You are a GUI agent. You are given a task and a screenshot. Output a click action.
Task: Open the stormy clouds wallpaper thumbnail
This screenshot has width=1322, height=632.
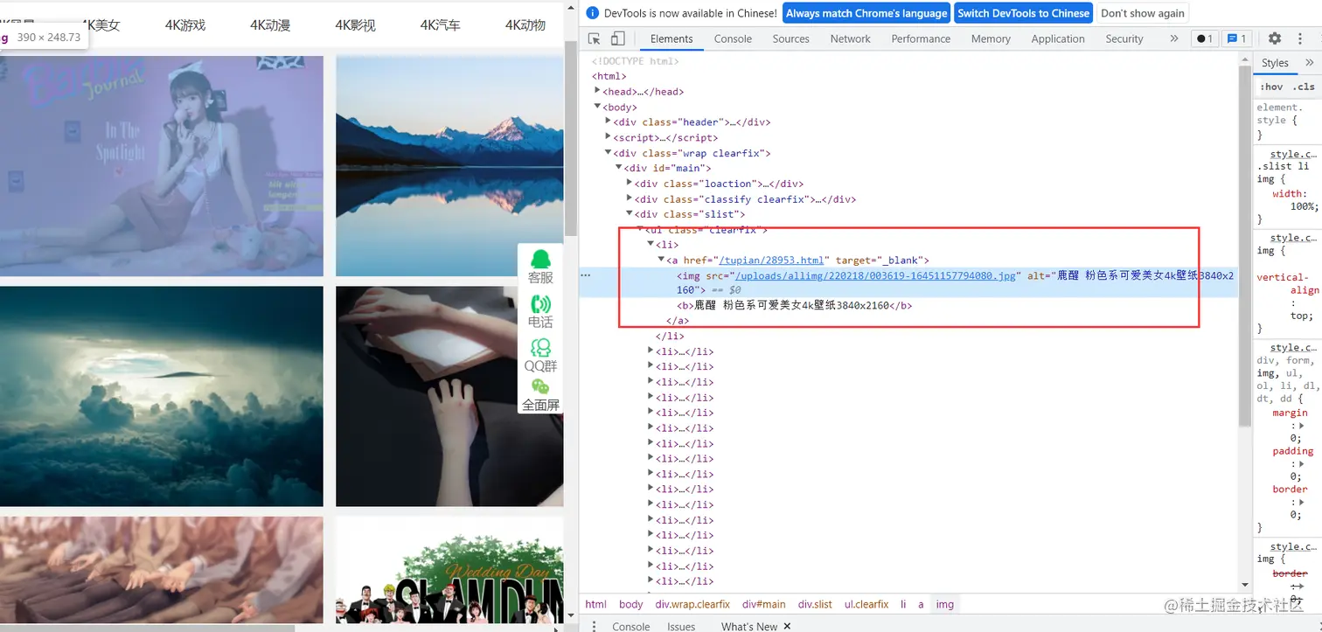(162, 396)
